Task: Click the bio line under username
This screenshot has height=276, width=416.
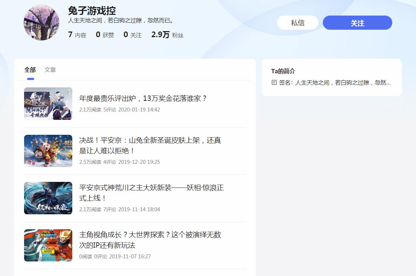Action: coord(121,21)
